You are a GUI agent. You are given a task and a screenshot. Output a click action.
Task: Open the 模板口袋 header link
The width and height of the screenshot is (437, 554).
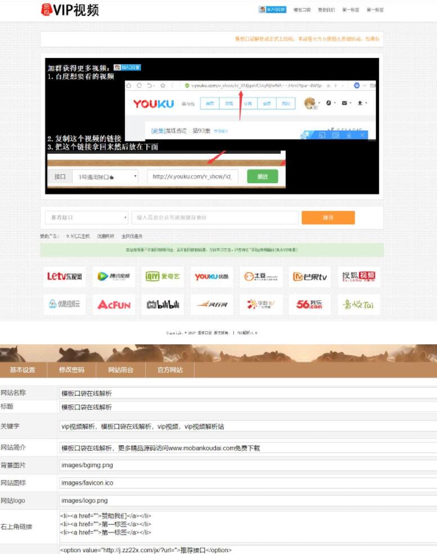[302, 10]
